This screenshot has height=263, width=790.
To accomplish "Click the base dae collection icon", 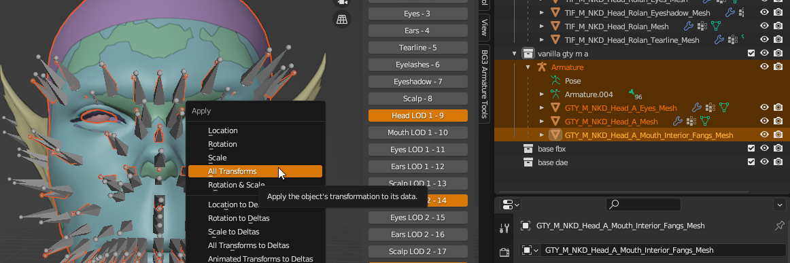I will (x=528, y=162).
